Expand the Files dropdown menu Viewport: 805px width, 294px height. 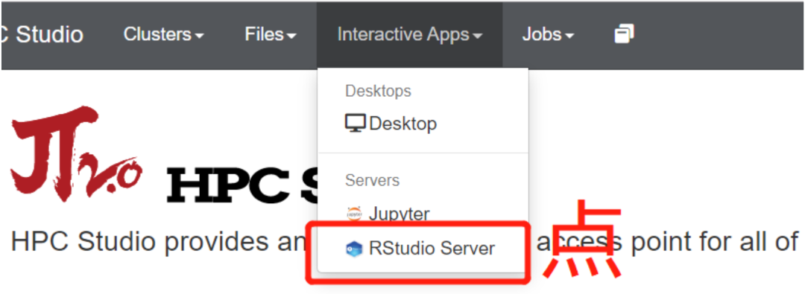tap(271, 35)
